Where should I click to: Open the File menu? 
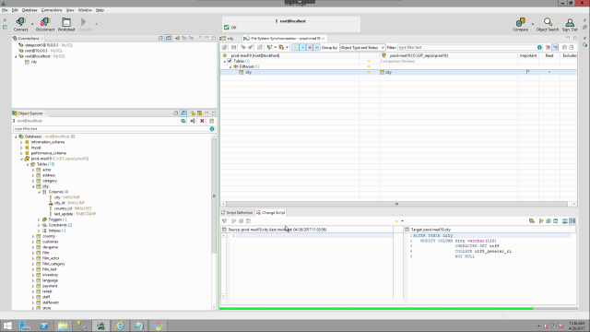pos(5,10)
